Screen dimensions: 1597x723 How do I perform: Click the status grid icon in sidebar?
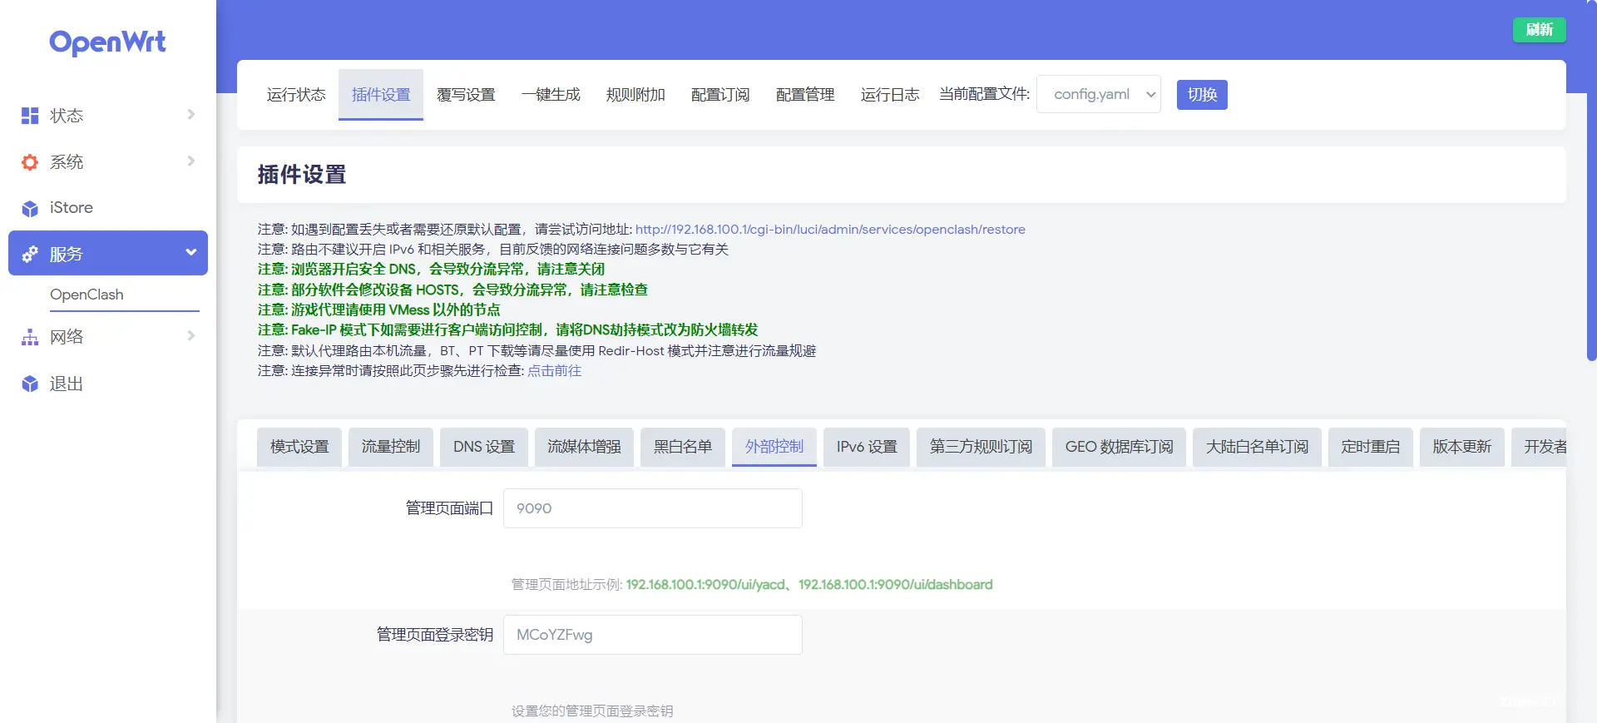point(30,116)
